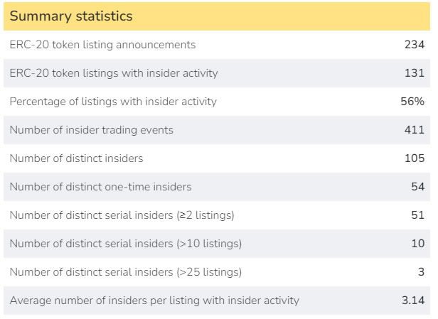Select serial insiders >10 listings label
Screen dimensions: 438x319
coord(126,244)
